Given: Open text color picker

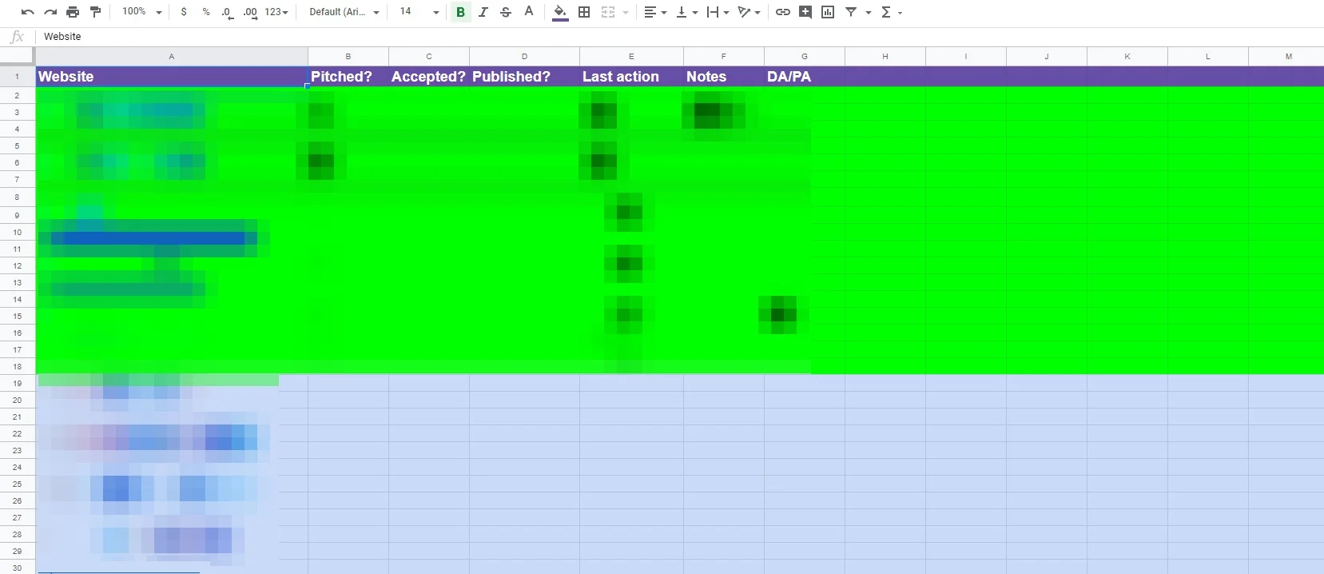Looking at the screenshot, I should [528, 12].
